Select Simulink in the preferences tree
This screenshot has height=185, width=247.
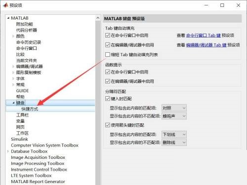[19, 139]
